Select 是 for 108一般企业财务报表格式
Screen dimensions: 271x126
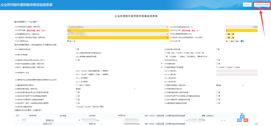pos(227,37)
